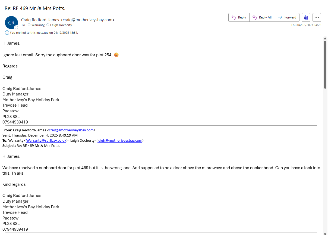
Task: Click the 'You replied to this message' notice
Action: pos(44,33)
